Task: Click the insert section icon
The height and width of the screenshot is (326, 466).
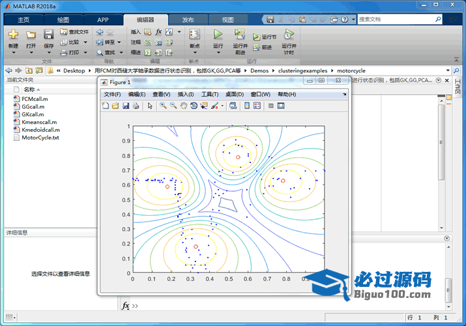Action: point(147,32)
